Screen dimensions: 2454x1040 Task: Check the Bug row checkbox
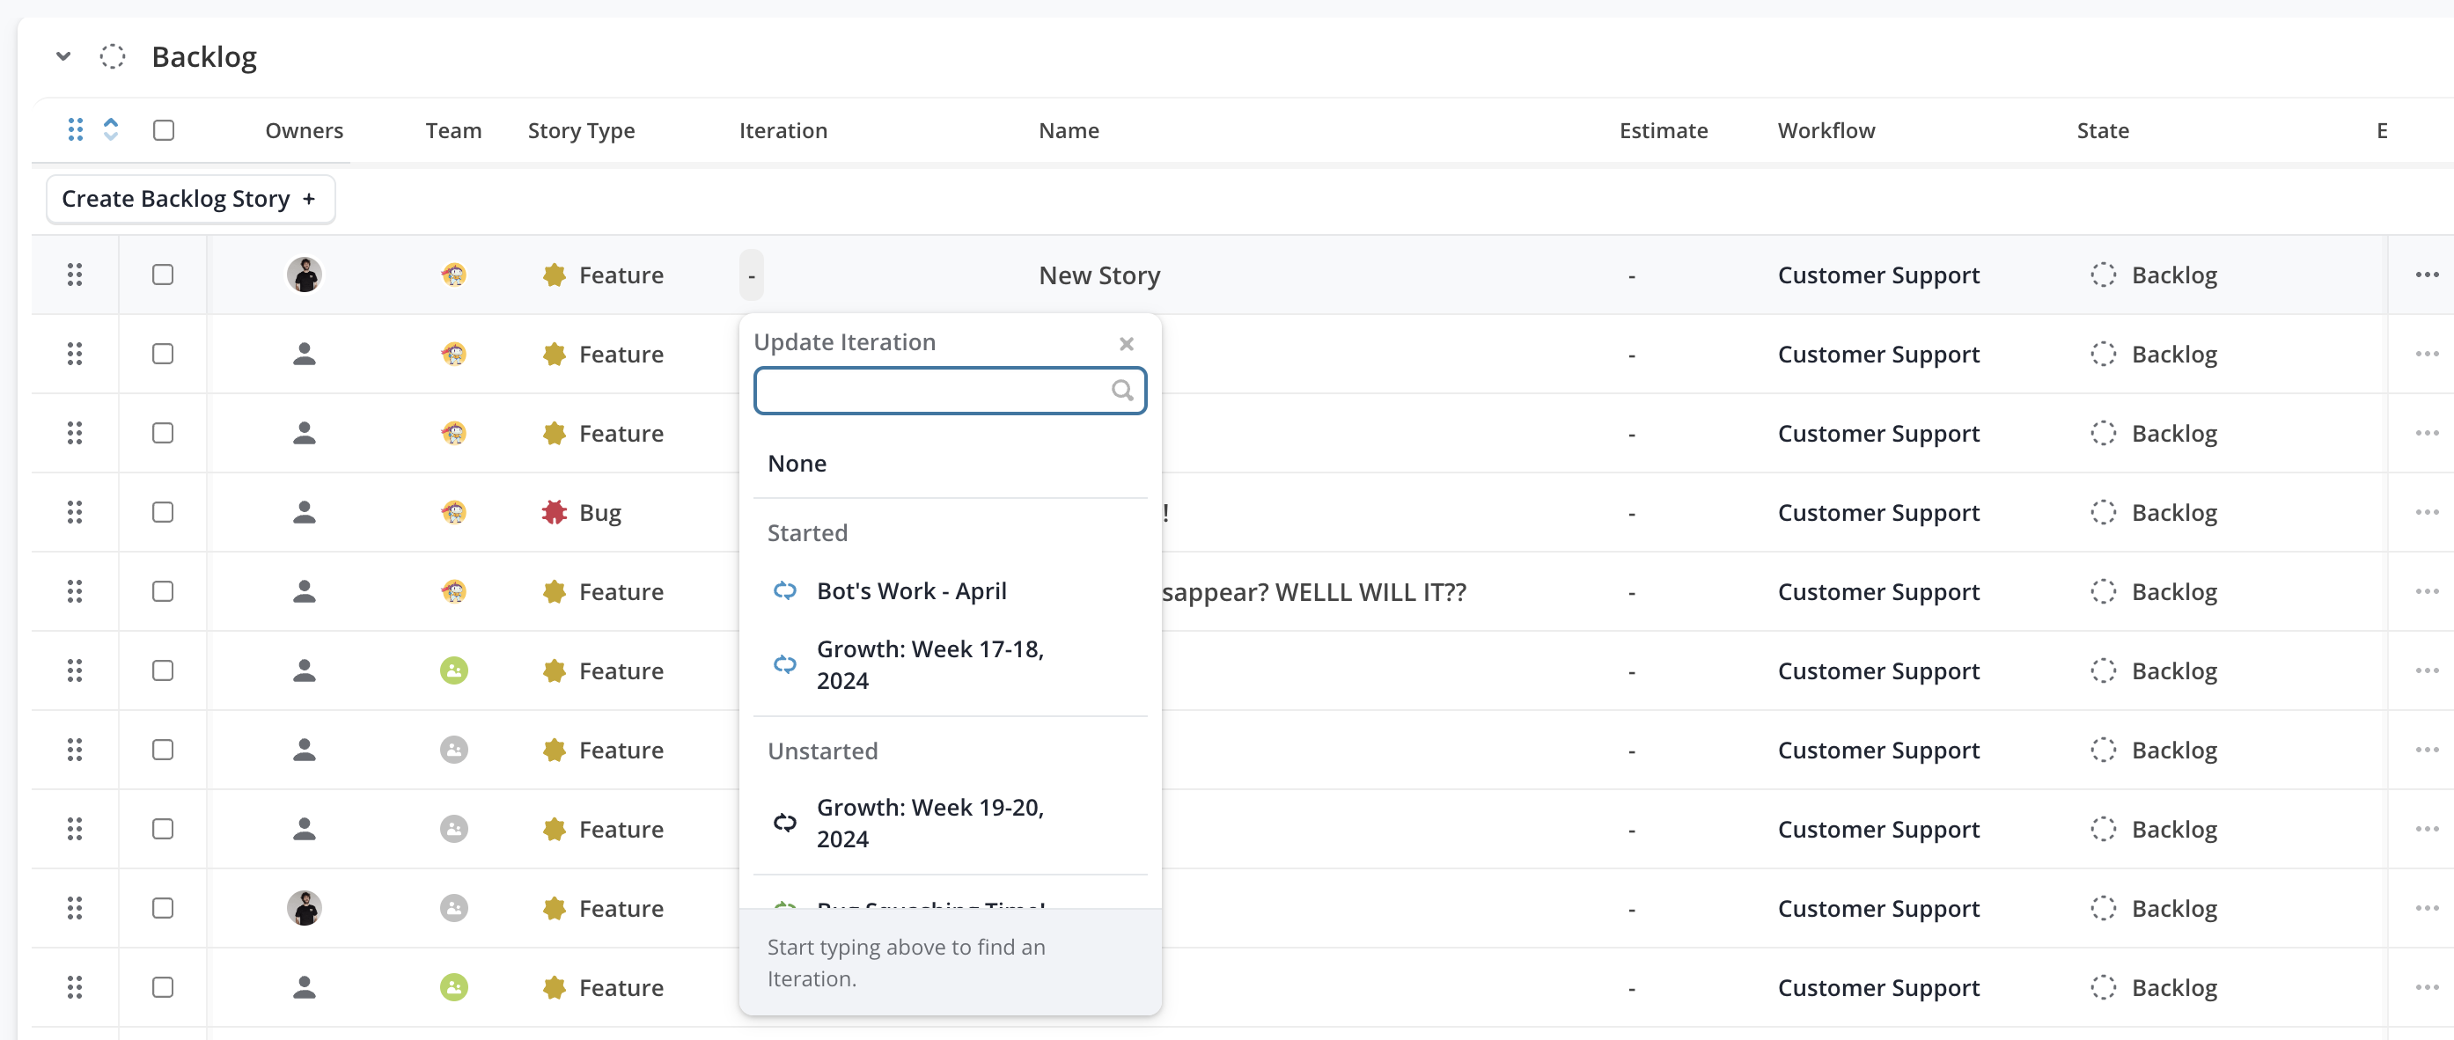[163, 512]
